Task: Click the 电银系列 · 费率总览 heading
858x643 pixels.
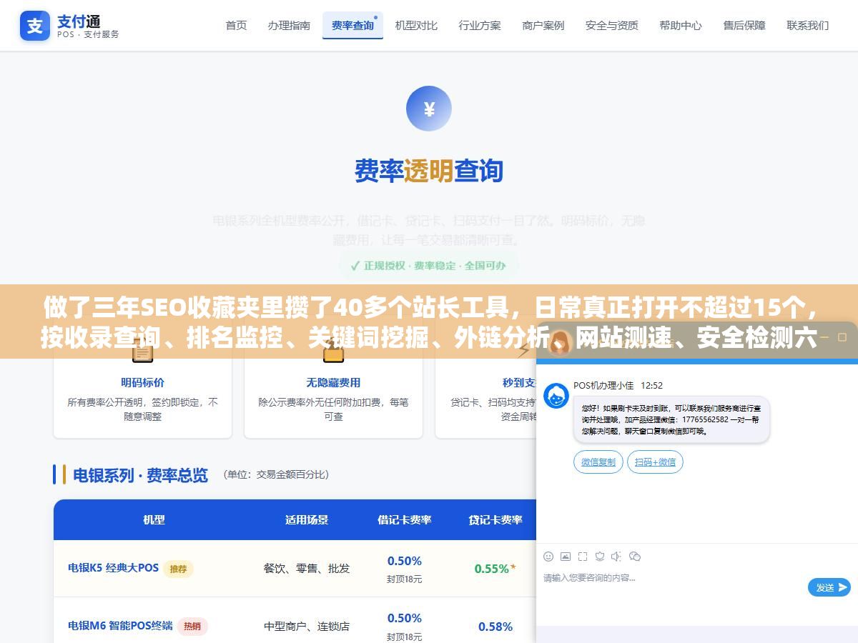Action: [140, 475]
